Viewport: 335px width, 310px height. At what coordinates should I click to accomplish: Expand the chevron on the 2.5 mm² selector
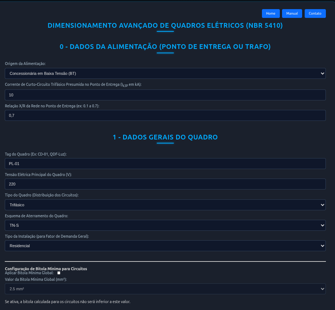click(x=322, y=288)
